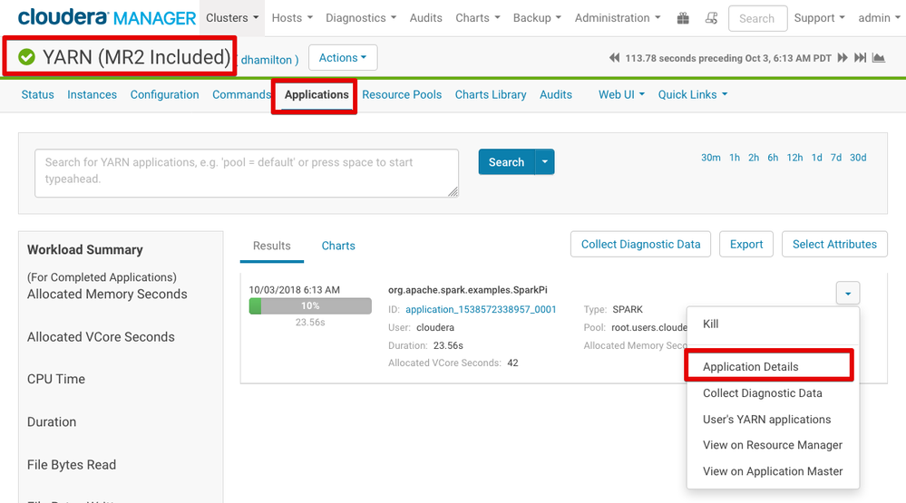This screenshot has width=906, height=503.
Task: Set time range to 1d
Action: 816,158
